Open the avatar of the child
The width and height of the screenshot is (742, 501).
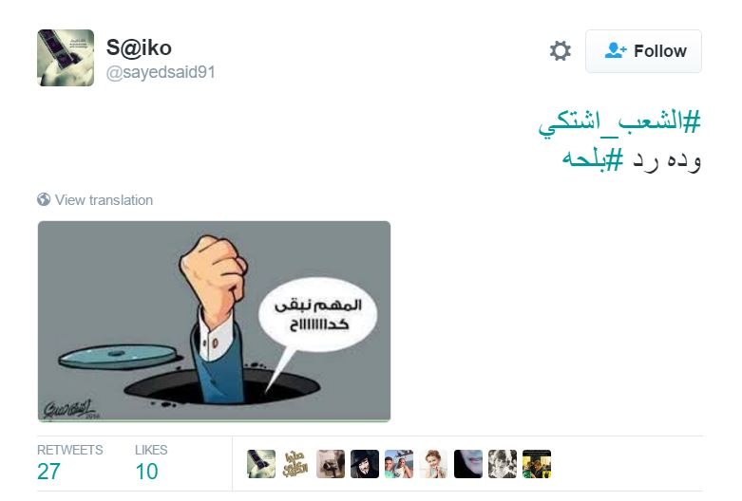point(433,464)
